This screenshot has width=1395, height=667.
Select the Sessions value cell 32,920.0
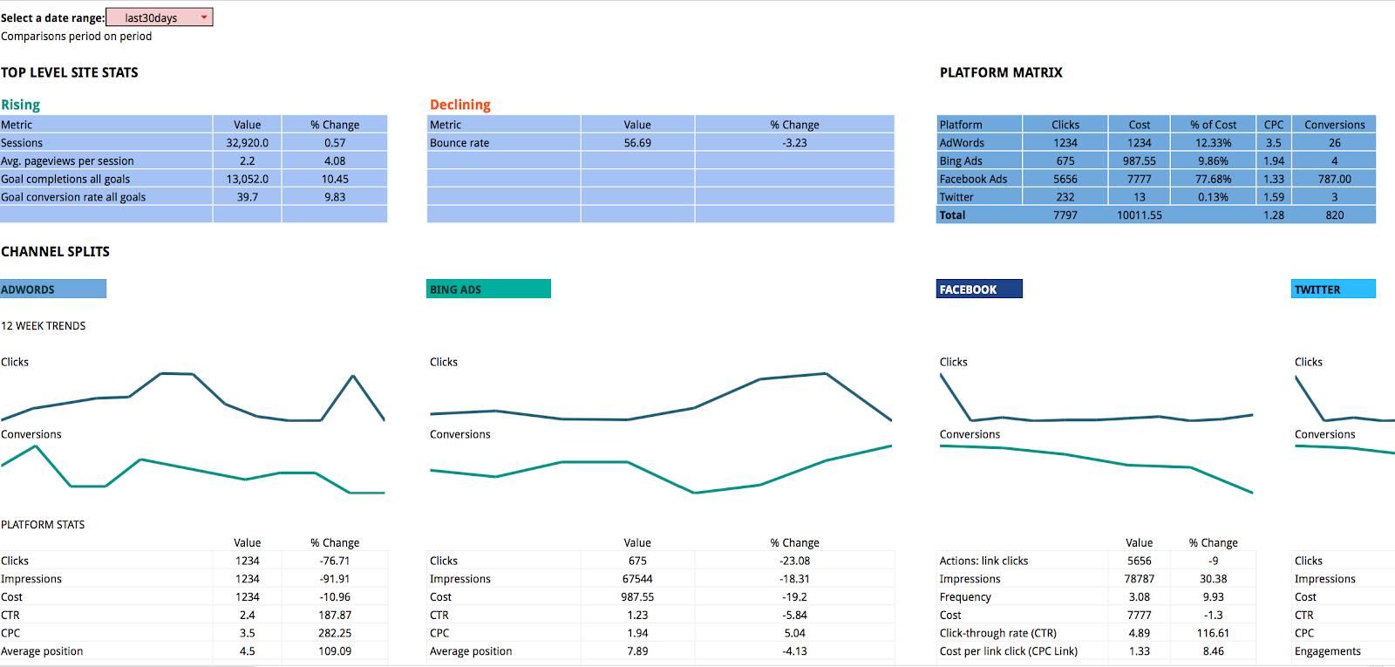(x=247, y=143)
